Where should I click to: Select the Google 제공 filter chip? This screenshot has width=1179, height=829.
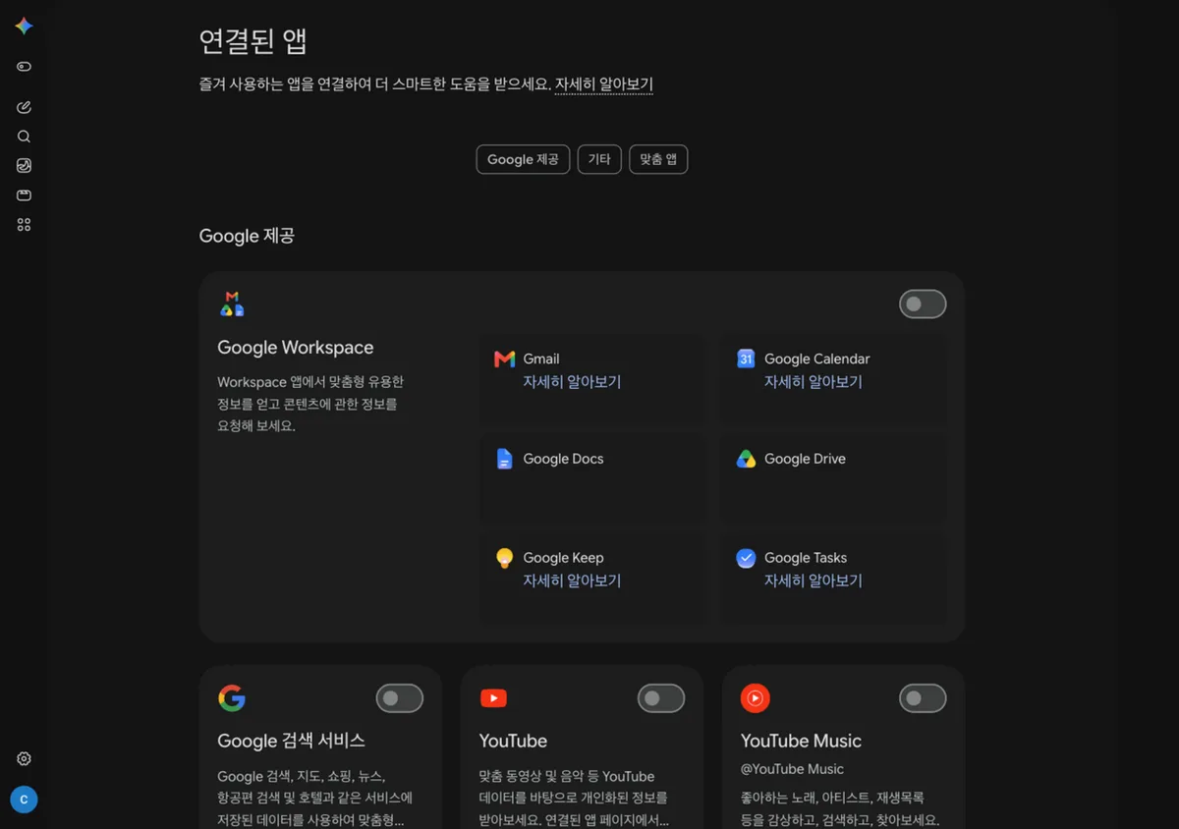(523, 159)
